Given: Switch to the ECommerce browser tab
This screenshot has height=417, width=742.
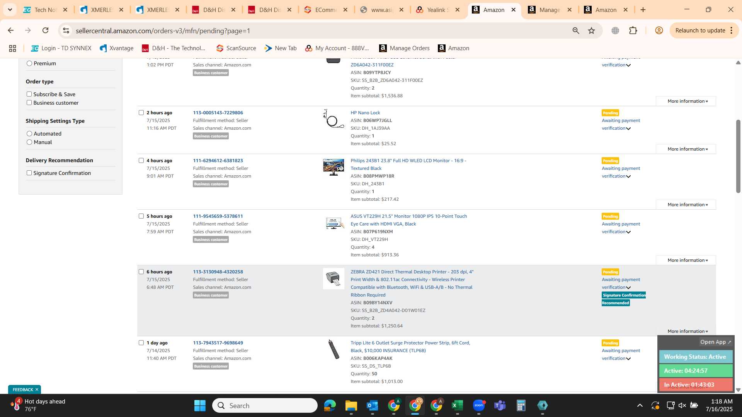Looking at the screenshot, I should (325, 10).
